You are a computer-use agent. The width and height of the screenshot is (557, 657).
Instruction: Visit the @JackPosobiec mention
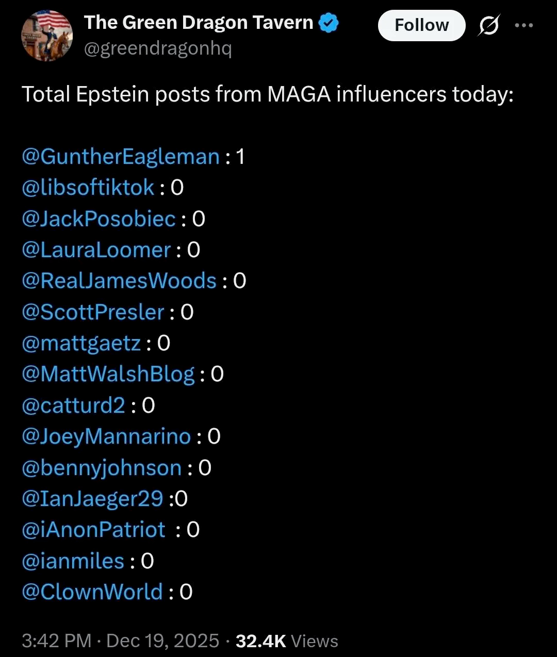pyautogui.click(x=99, y=219)
